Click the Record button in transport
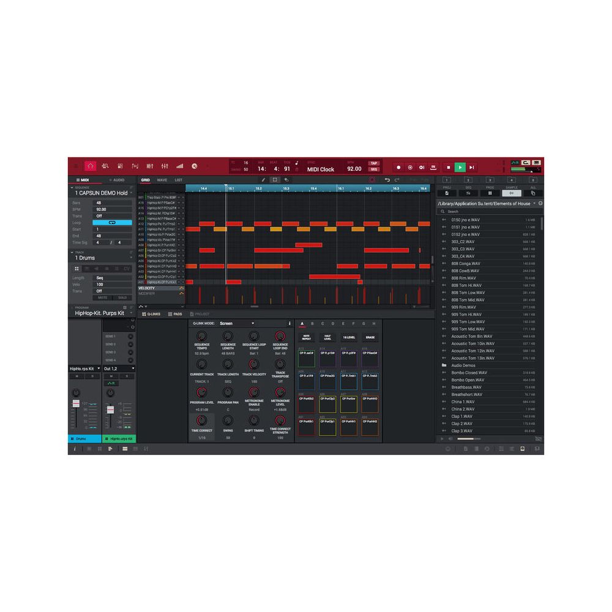Screen dimensions: 612x612 [x=398, y=167]
